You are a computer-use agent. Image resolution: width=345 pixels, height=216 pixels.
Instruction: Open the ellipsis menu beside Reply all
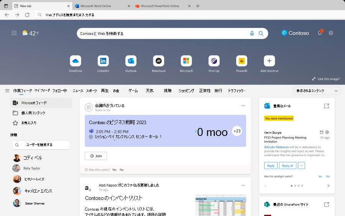point(301,165)
